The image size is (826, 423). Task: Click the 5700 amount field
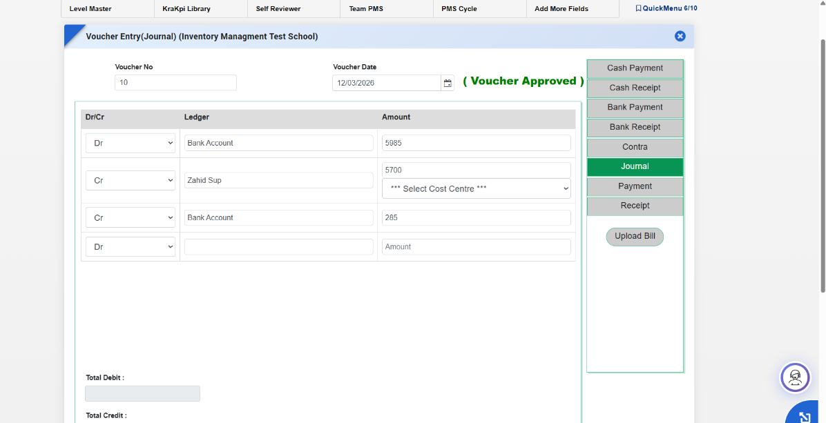(x=477, y=170)
